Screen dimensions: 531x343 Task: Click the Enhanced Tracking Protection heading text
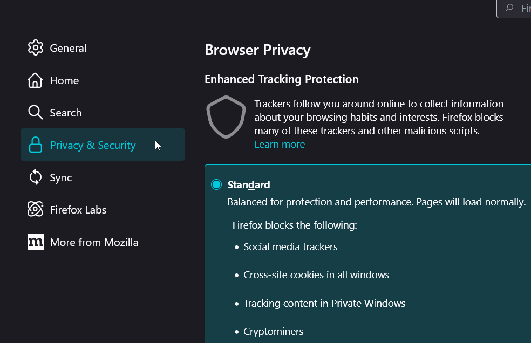click(x=281, y=79)
